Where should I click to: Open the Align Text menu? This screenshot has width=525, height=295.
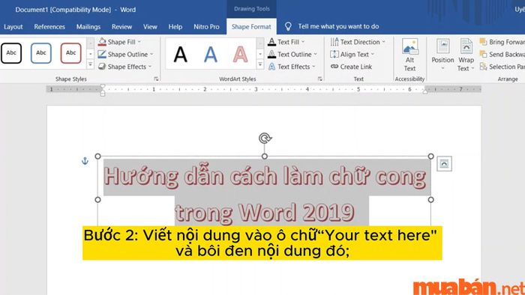point(352,55)
